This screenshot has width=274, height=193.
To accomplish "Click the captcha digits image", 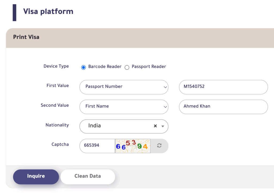I will pyautogui.click(x=132, y=146).
